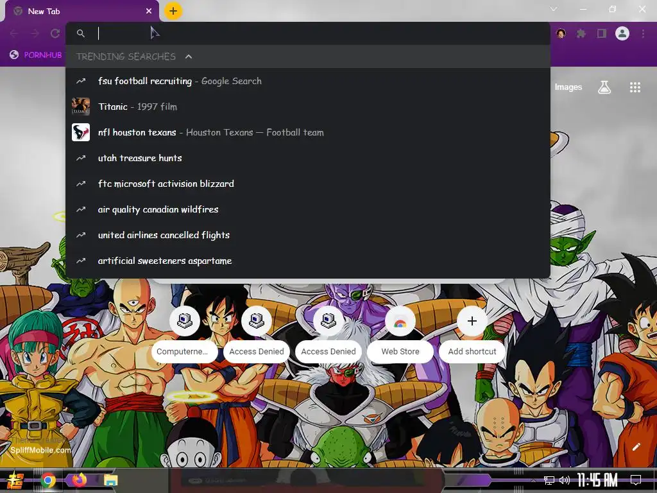This screenshot has height=493, width=657.
Task: Open the tab search dropdown arrow
Action: [554, 9]
